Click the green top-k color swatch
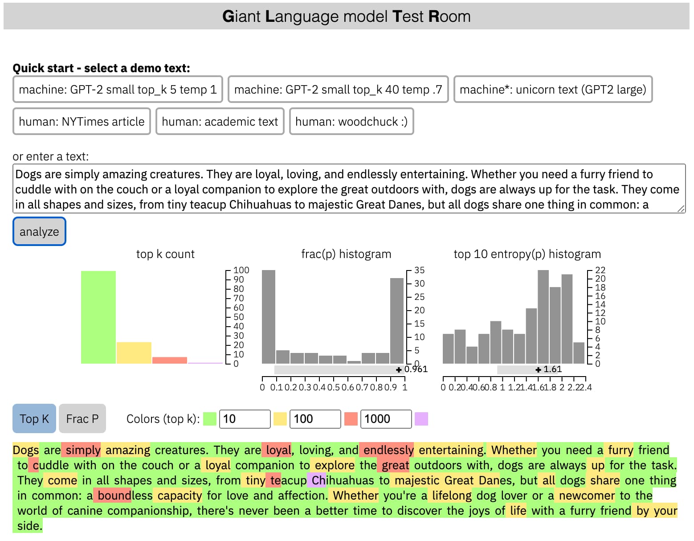 coord(209,419)
